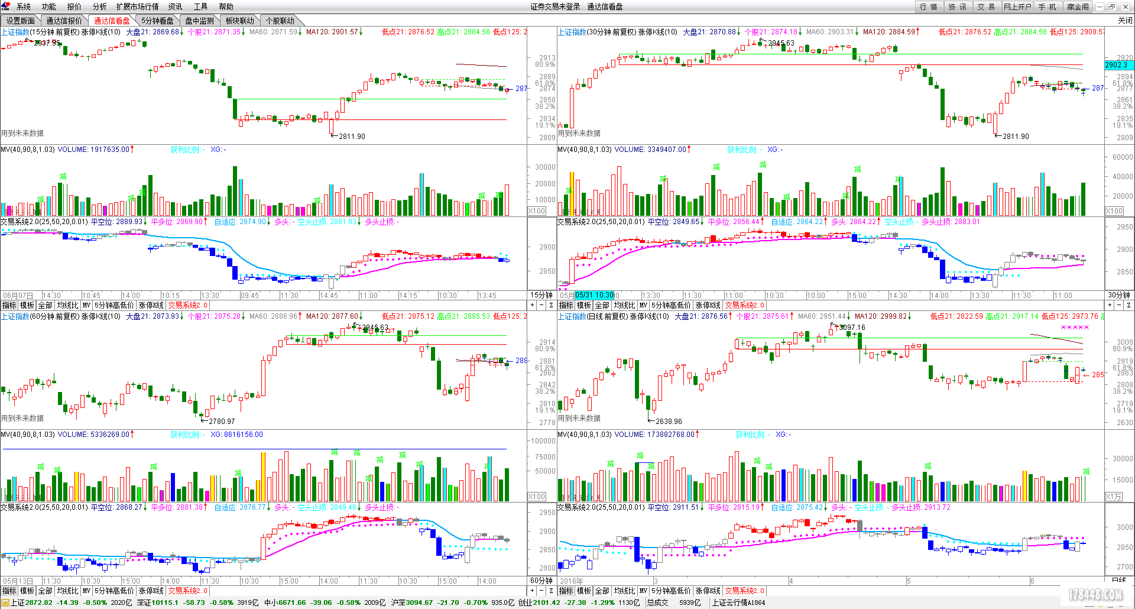Open the 60分钟 period selector
The height and width of the screenshot is (609, 1135).
(x=541, y=581)
